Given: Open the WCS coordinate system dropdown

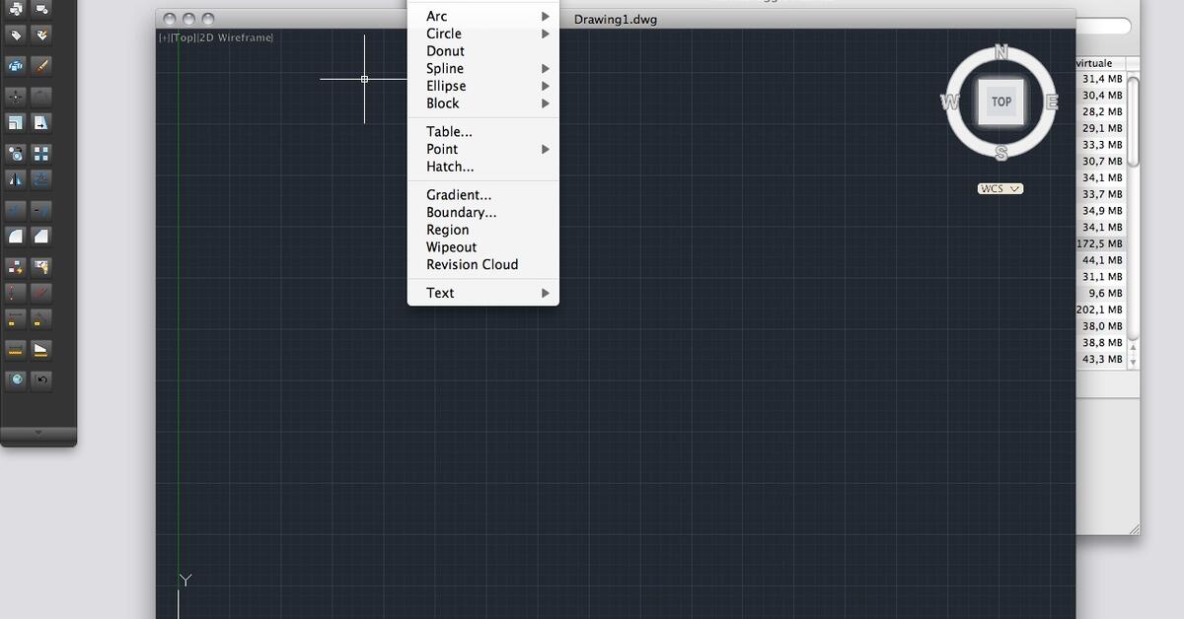Looking at the screenshot, I should [x=1000, y=188].
